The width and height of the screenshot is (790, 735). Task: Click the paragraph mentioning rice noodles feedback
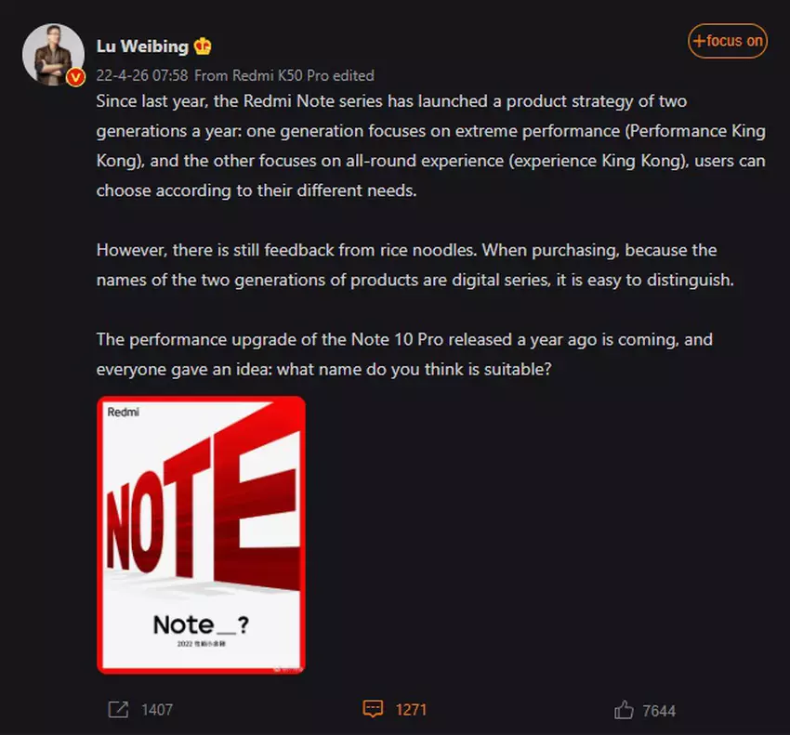pos(415,265)
